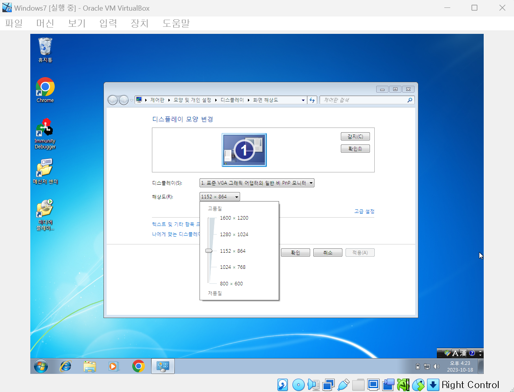Select the 메신저 센터 desktop shortcut
The height and width of the screenshot is (392, 514).
(45, 172)
